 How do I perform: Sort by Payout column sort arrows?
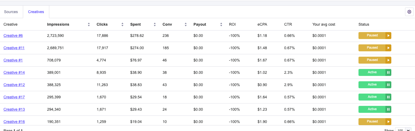coord(221,25)
